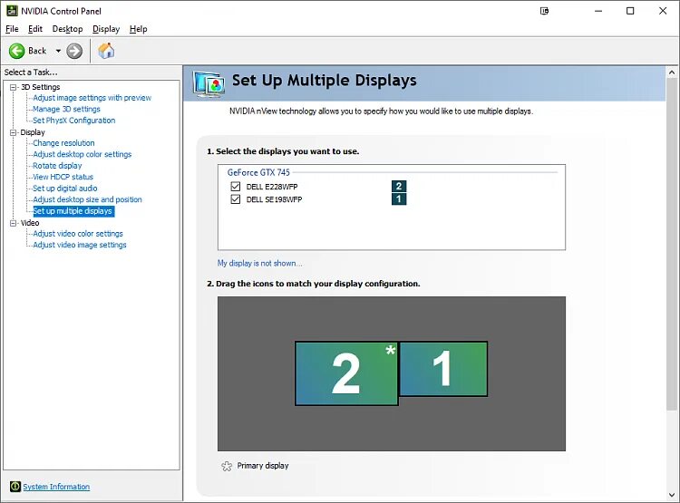Select the display 1 monitor thumbnail

(443, 369)
